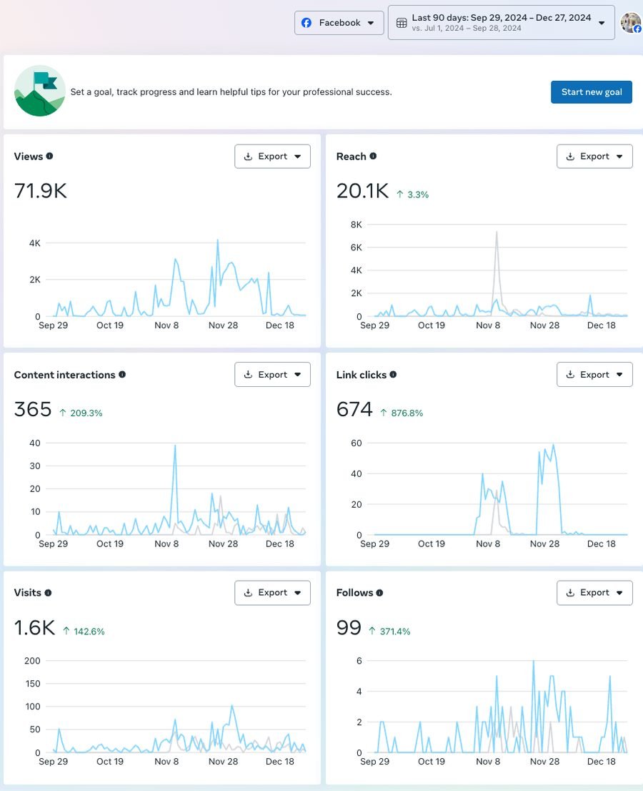This screenshot has height=791, width=643.
Task: Open the profile avatar menu
Action: click(x=630, y=23)
